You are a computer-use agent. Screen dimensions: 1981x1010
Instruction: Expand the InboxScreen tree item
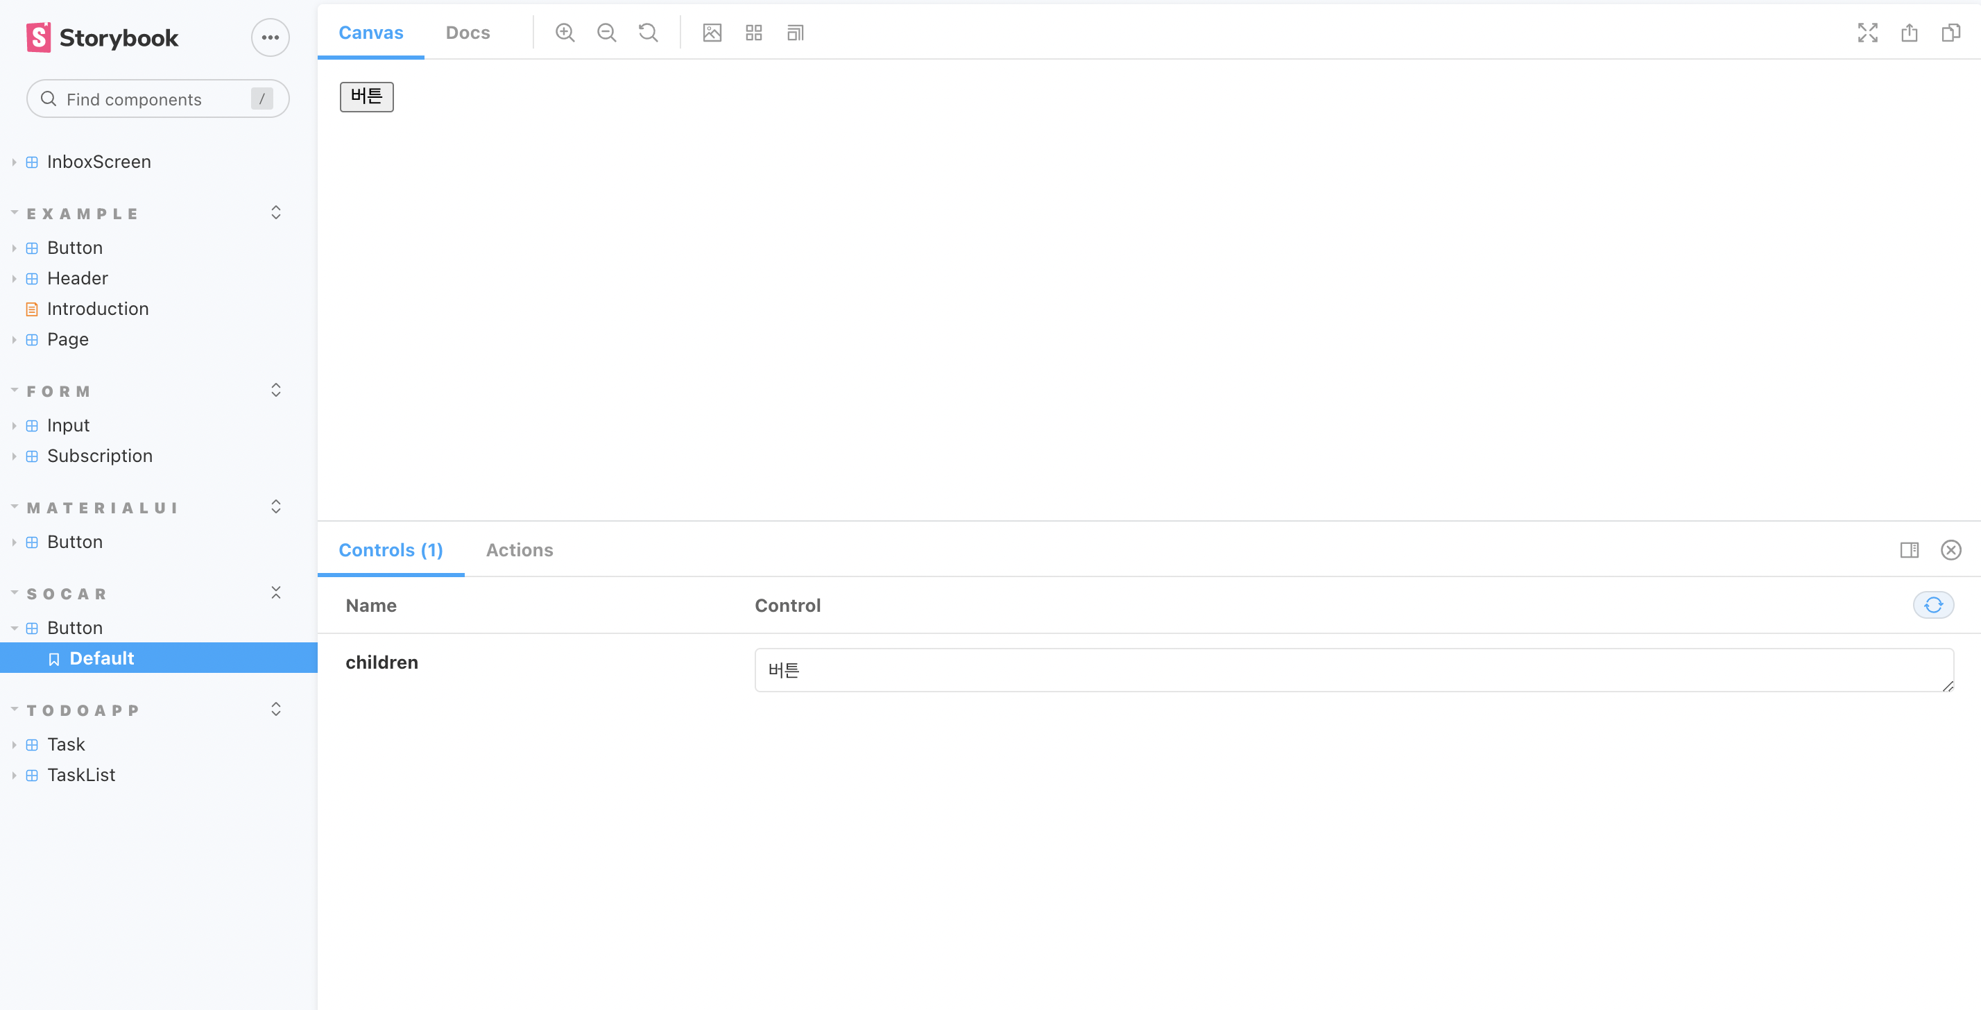pos(99,162)
